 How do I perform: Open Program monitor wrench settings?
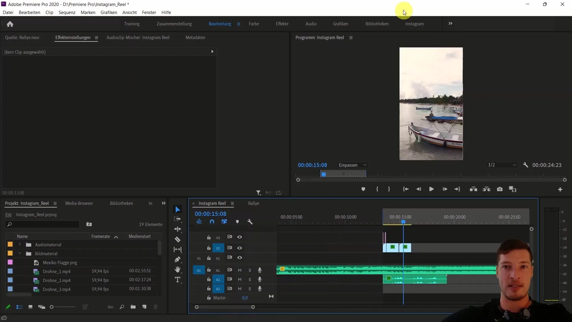click(x=526, y=165)
